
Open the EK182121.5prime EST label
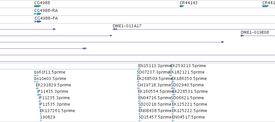point(187,72)
